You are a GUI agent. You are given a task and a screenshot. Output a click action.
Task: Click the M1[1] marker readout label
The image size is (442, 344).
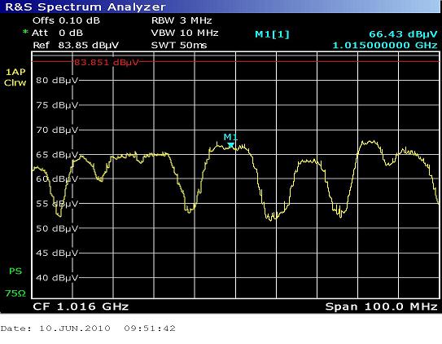[272, 34]
